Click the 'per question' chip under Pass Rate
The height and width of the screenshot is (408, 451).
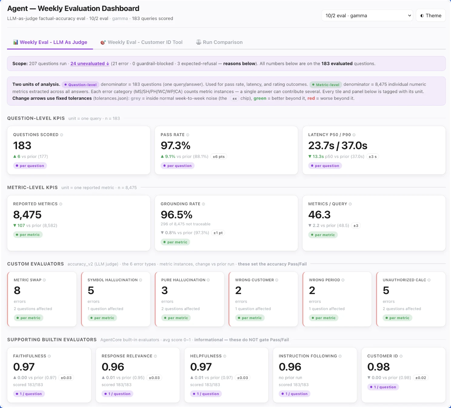pyautogui.click(x=177, y=166)
